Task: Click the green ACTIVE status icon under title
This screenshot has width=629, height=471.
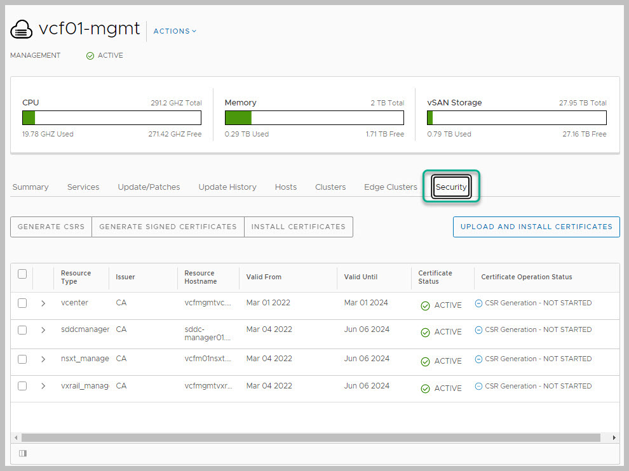Action: 90,56
